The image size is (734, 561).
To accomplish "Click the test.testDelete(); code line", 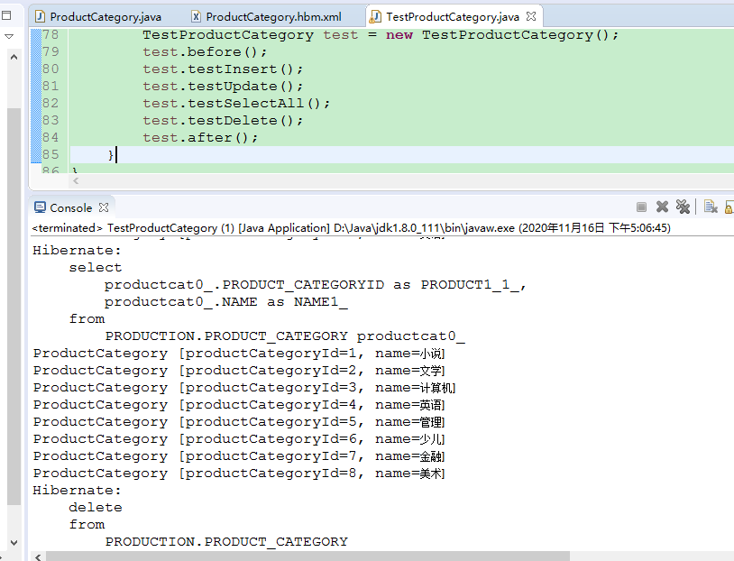I will coord(223,120).
